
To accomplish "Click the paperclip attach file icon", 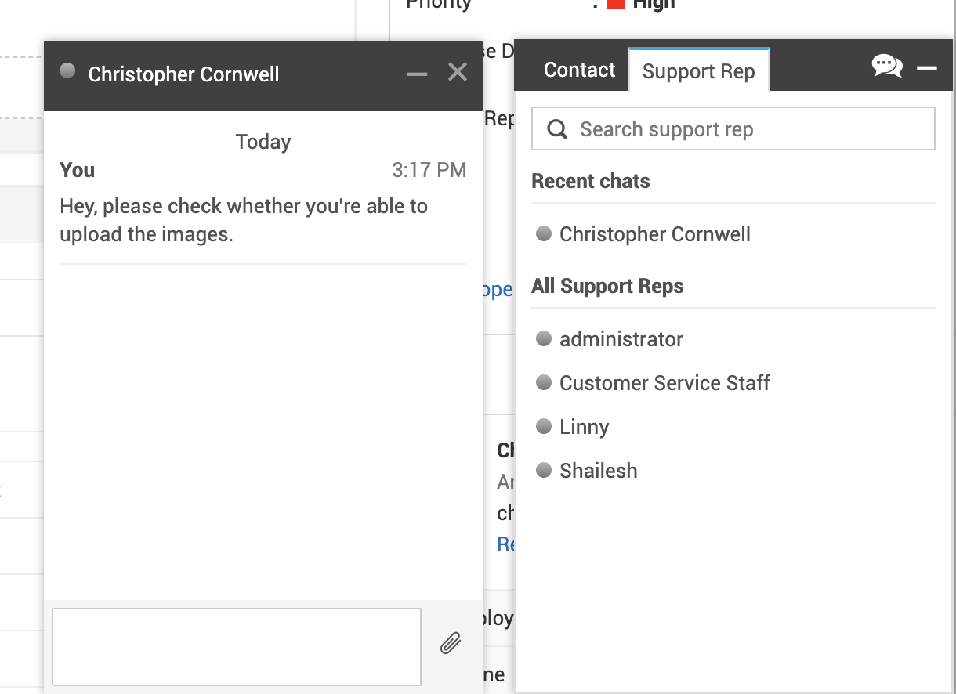I will click(450, 644).
